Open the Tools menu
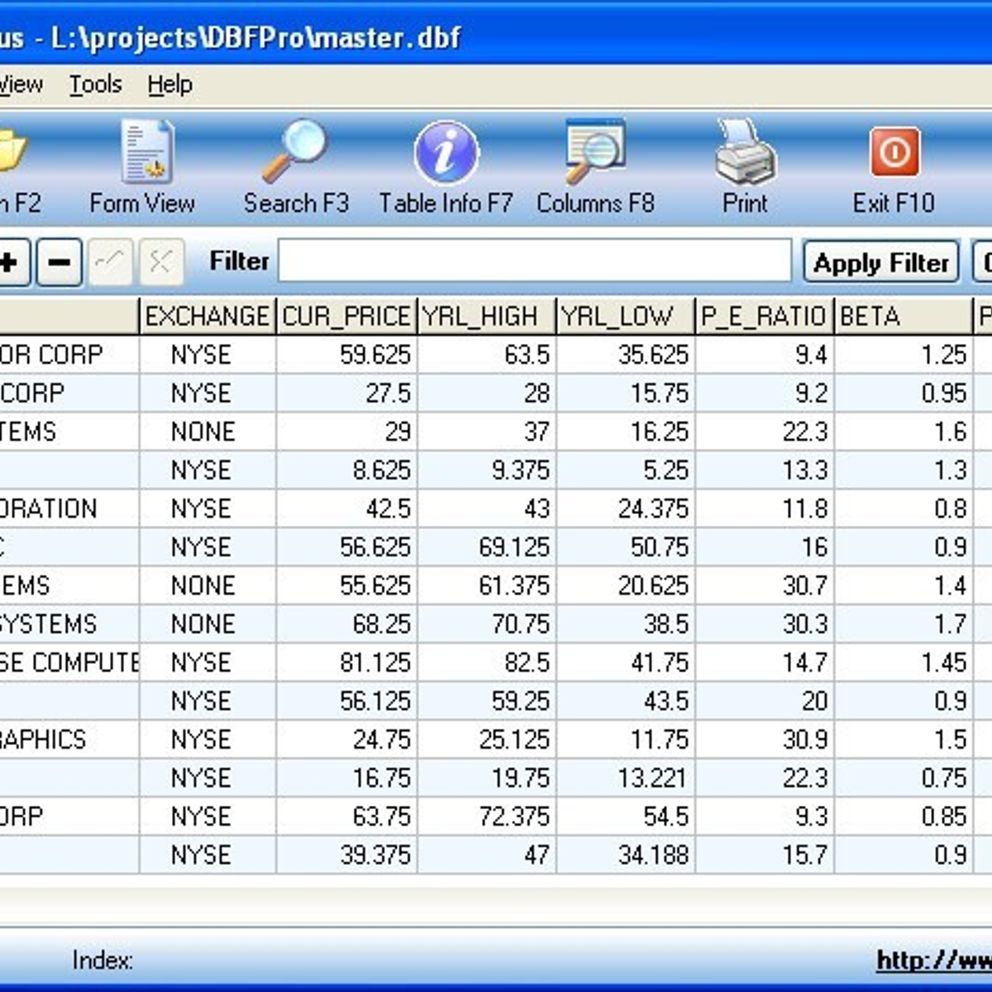This screenshot has height=992, width=992. 95,83
